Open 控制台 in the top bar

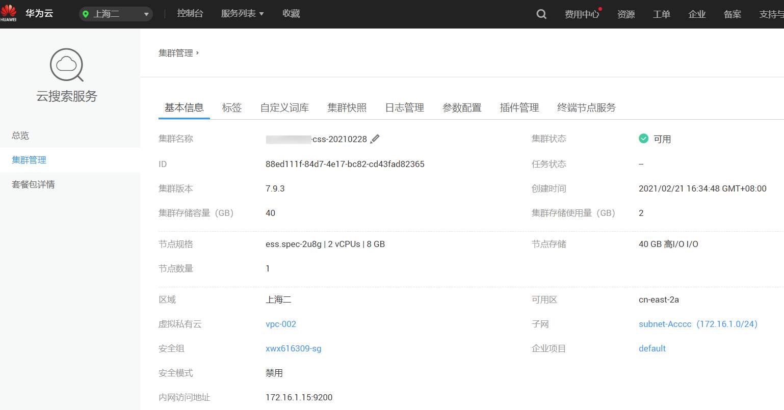[190, 14]
